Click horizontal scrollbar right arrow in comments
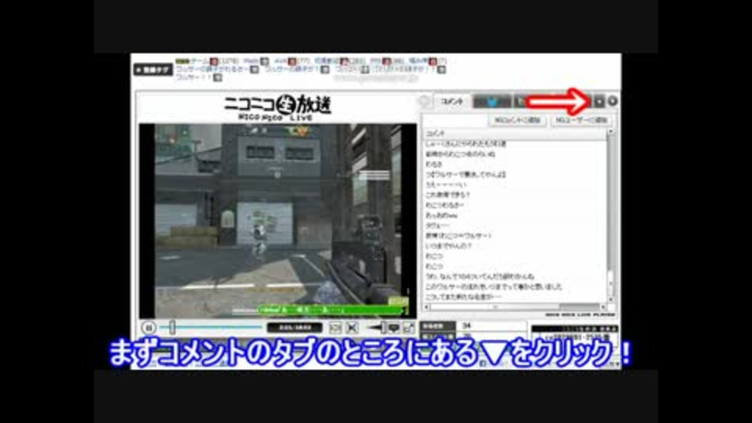This screenshot has width=752, height=423. pos(603,307)
